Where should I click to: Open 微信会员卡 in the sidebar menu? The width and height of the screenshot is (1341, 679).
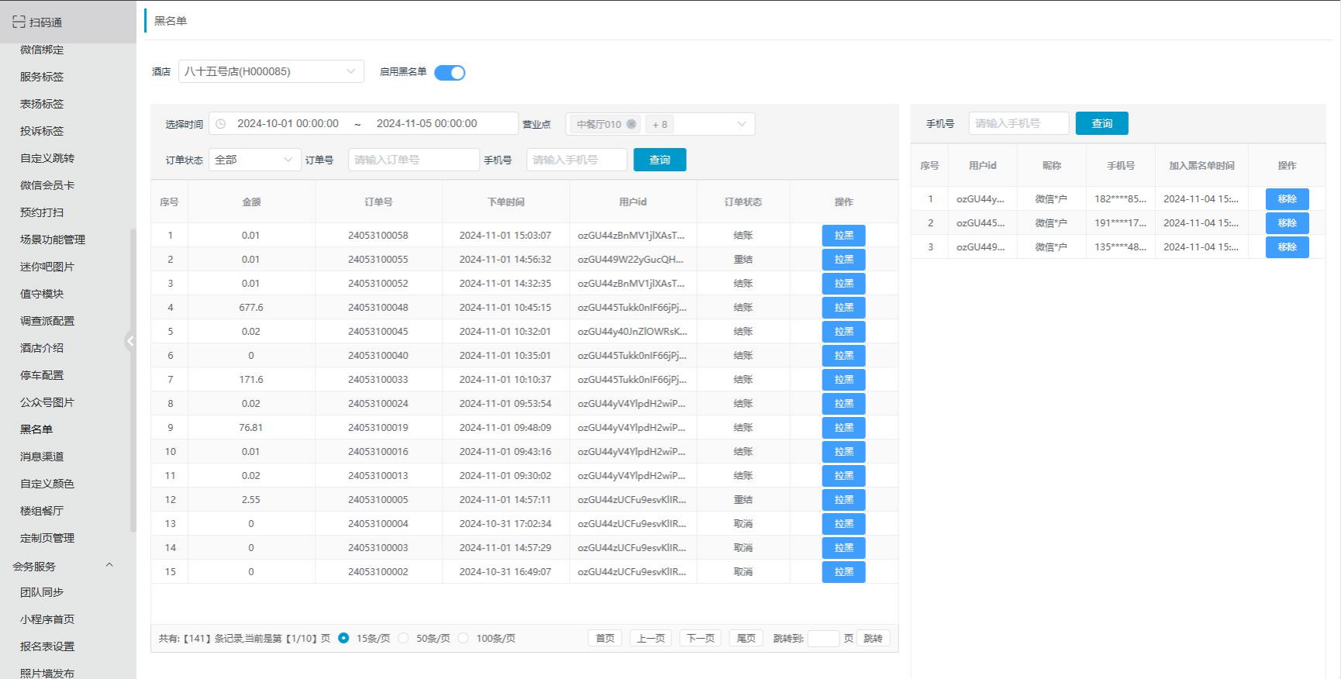pyautogui.click(x=47, y=185)
